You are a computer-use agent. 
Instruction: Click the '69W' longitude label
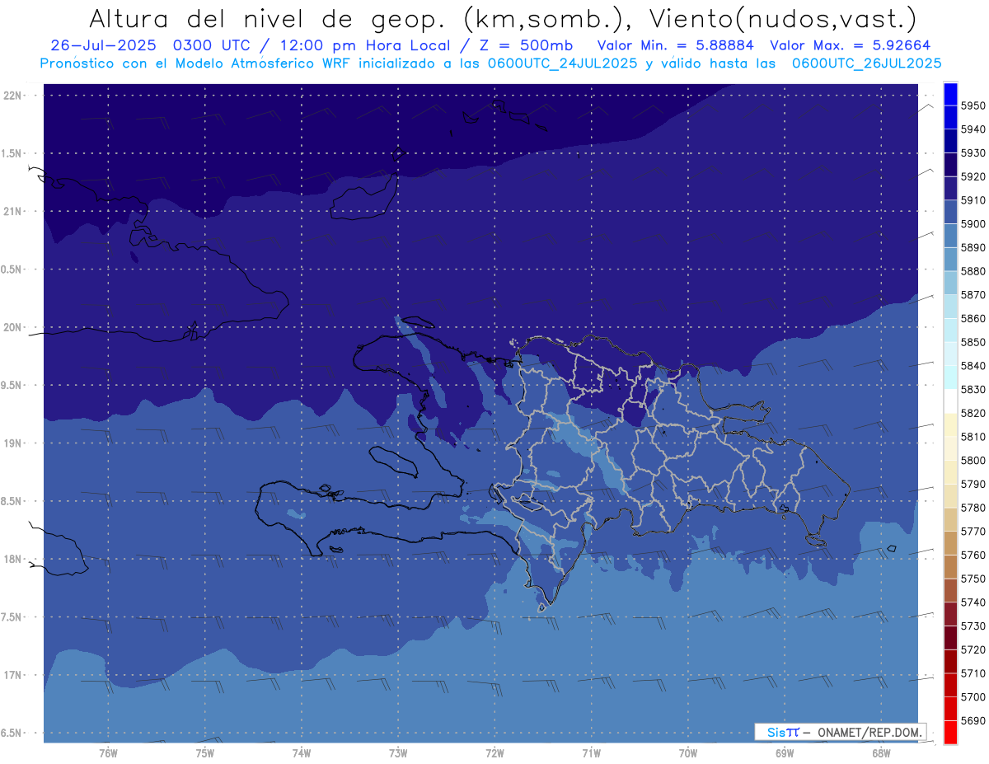(x=785, y=753)
